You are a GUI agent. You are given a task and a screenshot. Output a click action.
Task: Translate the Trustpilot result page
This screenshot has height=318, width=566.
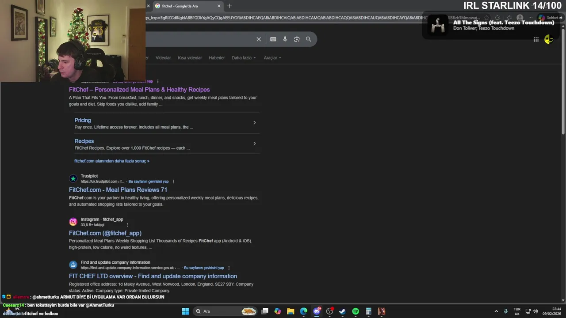[x=149, y=182]
